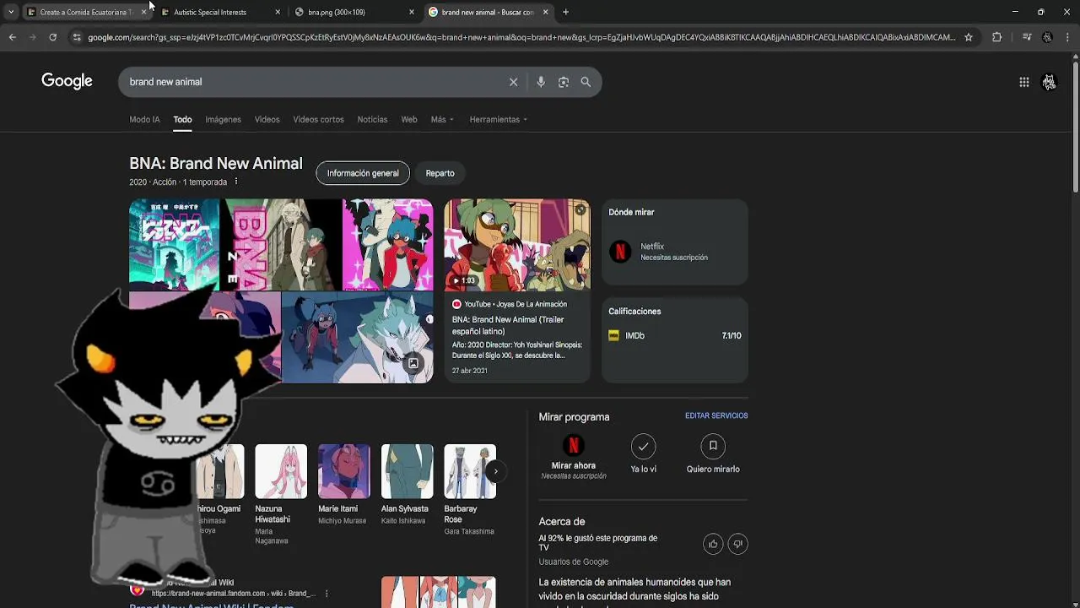
Task: Close Autistic Special Interests tab
Action: [x=278, y=12]
